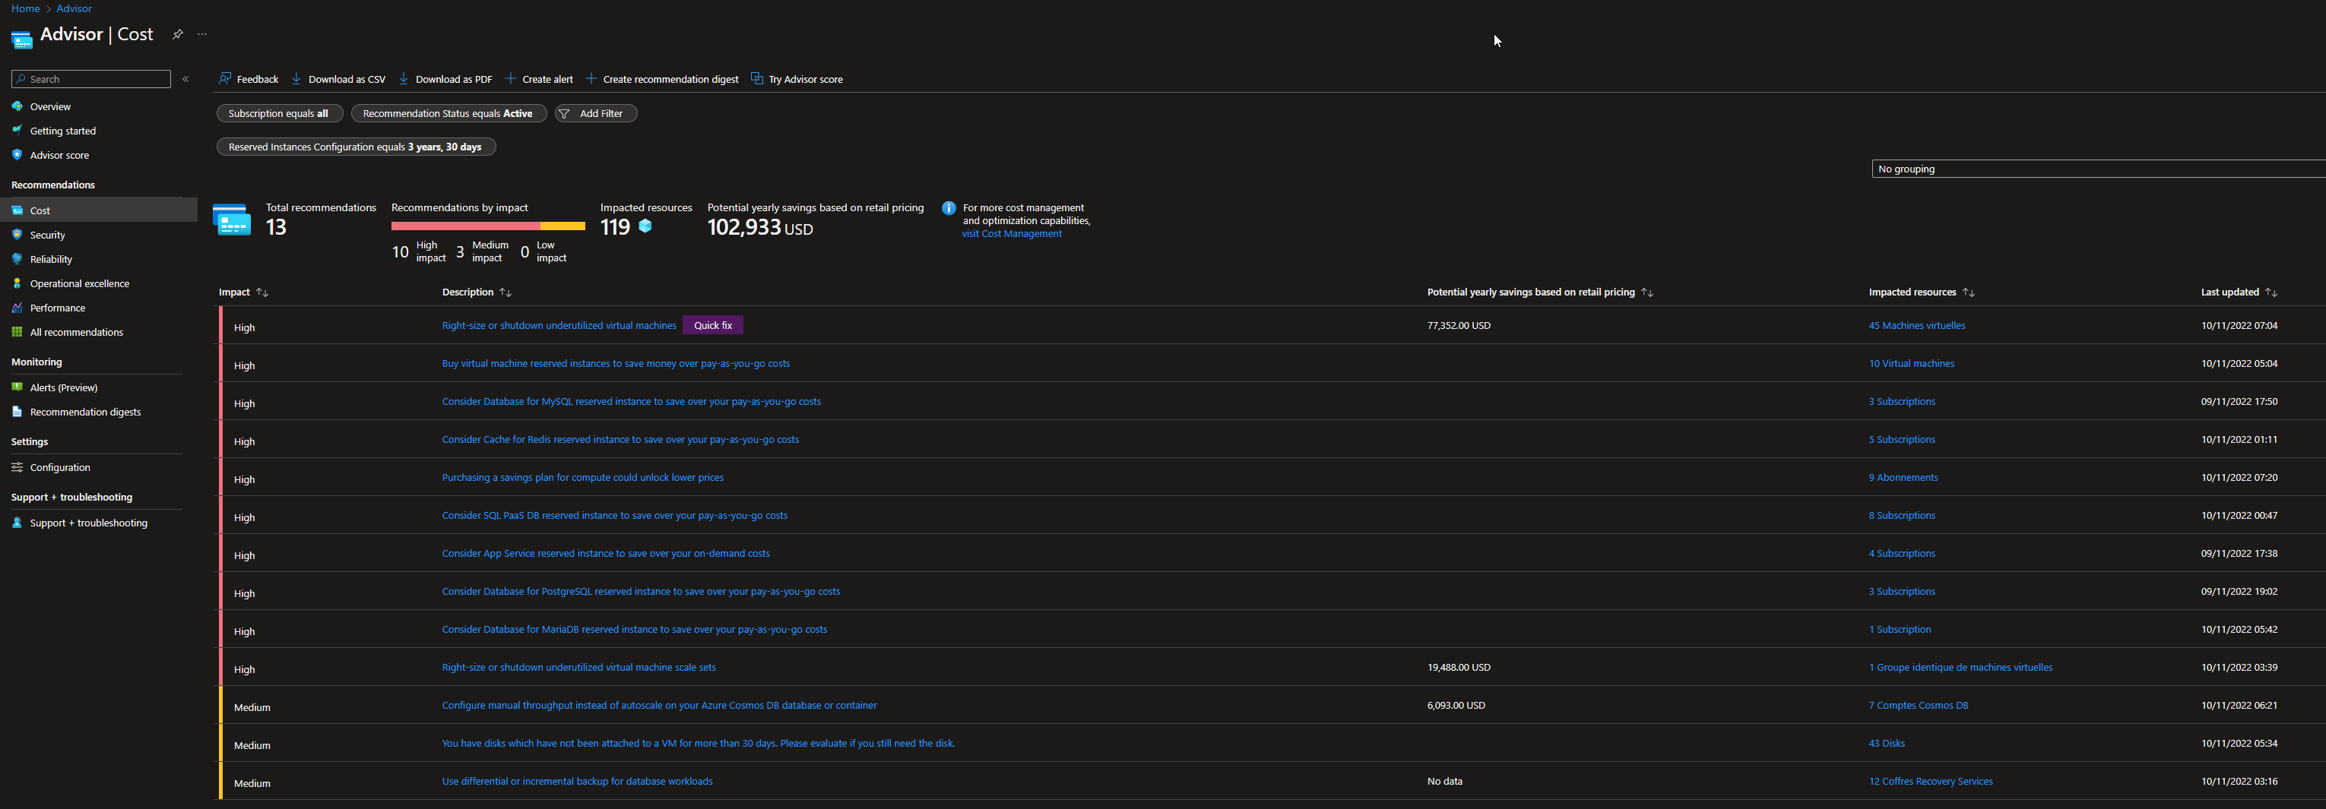
Task: Open unattached disks recommendation
Action: point(698,743)
